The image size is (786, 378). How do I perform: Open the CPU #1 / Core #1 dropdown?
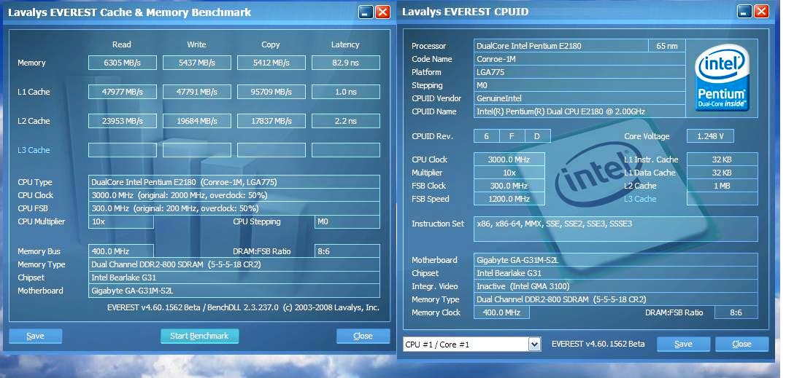click(x=534, y=344)
